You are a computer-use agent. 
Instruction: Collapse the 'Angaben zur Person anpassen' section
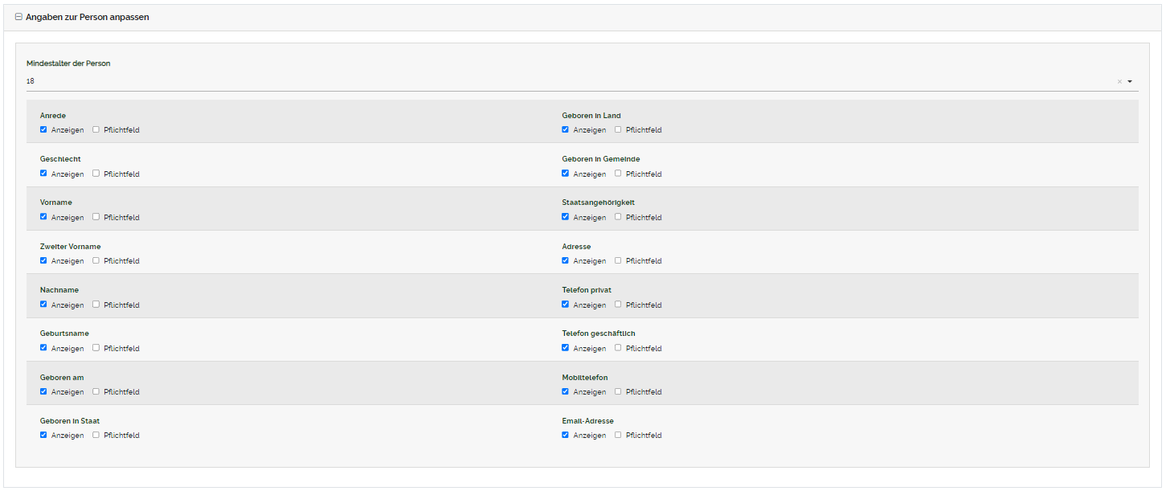[x=18, y=17]
